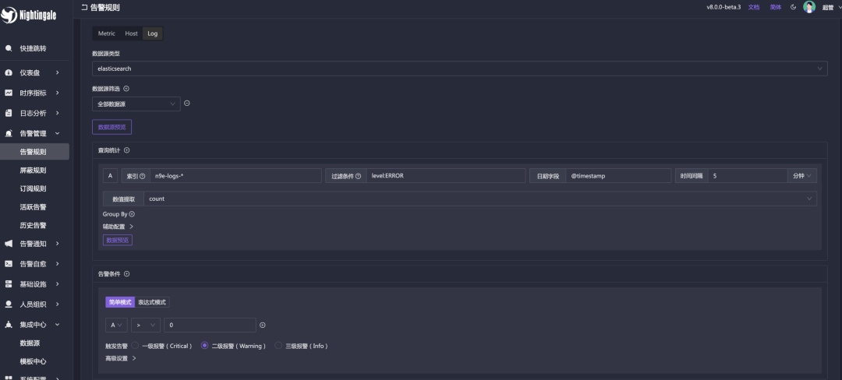The width and height of the screenshot is (842, 380).
Task: Open the 全部数据源 dropdown
Action: tap(136, 104)
